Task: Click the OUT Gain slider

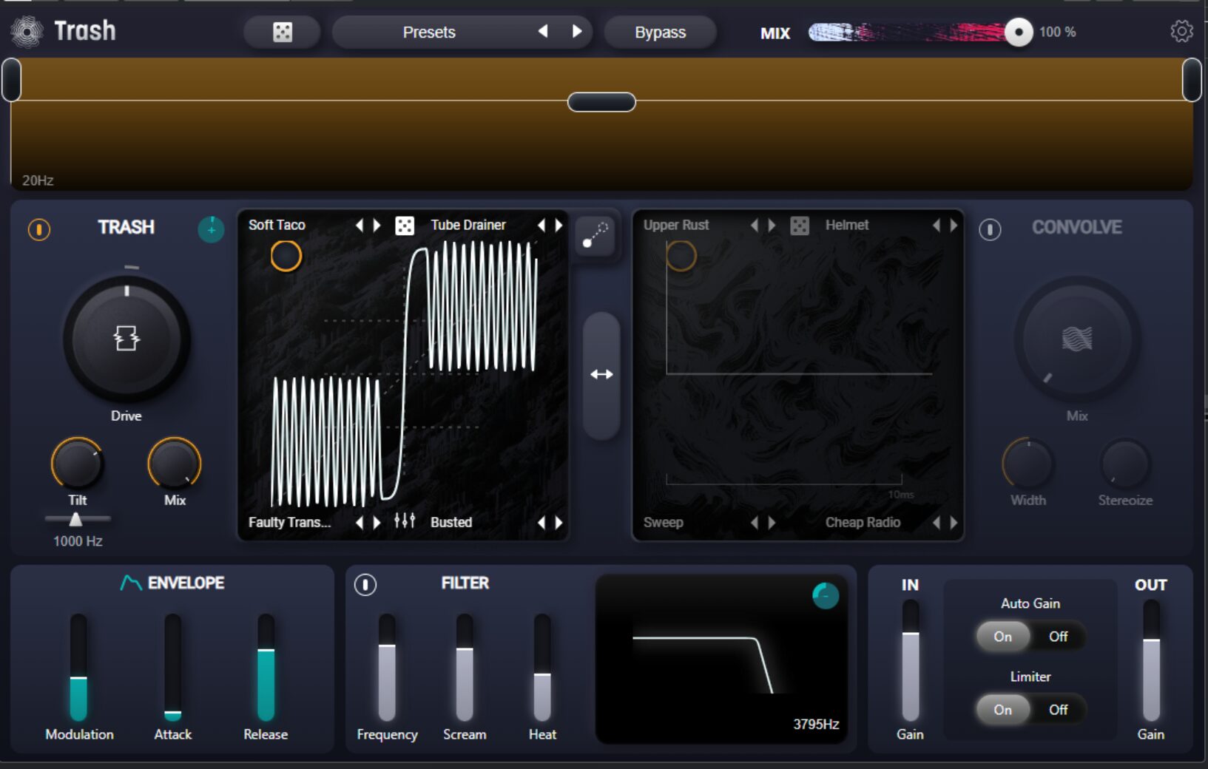Action: click(x=1151, y=660)
